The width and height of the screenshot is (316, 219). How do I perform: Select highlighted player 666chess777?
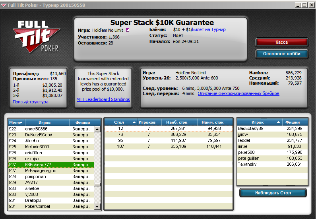(51, 165)
